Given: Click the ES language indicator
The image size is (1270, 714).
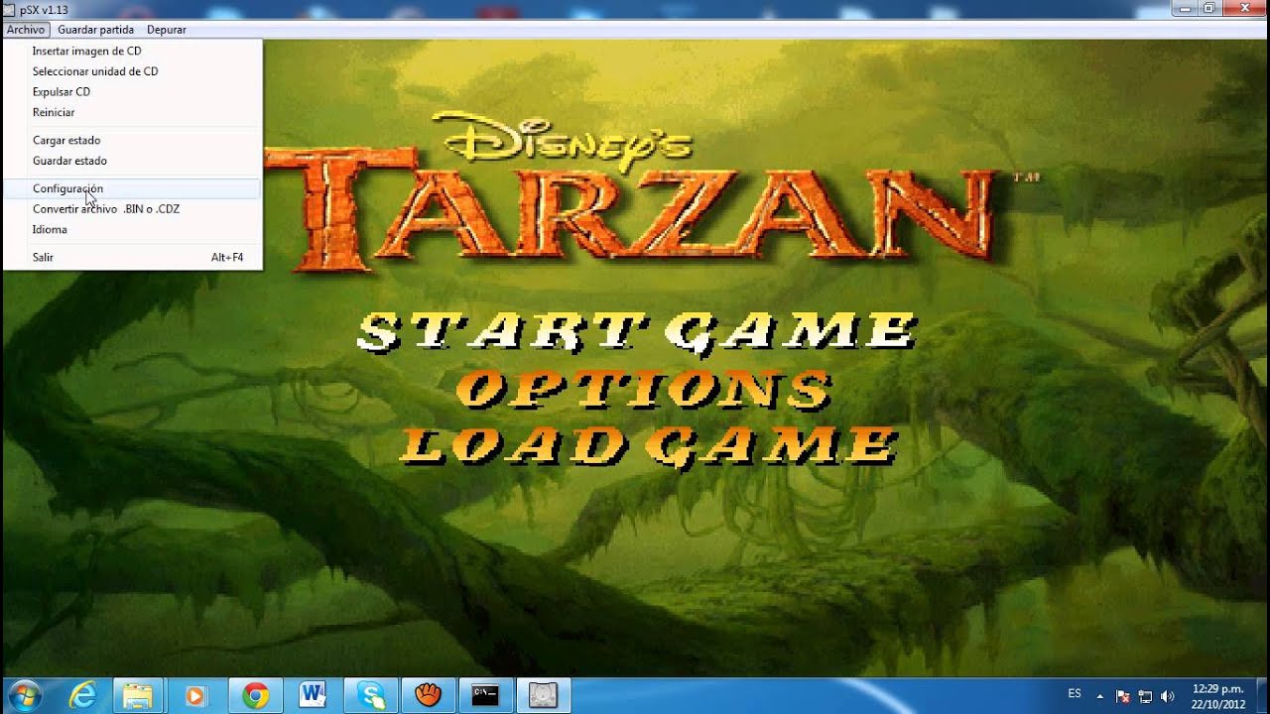Looking at the screenshot, I should (x=1075, y=693).
